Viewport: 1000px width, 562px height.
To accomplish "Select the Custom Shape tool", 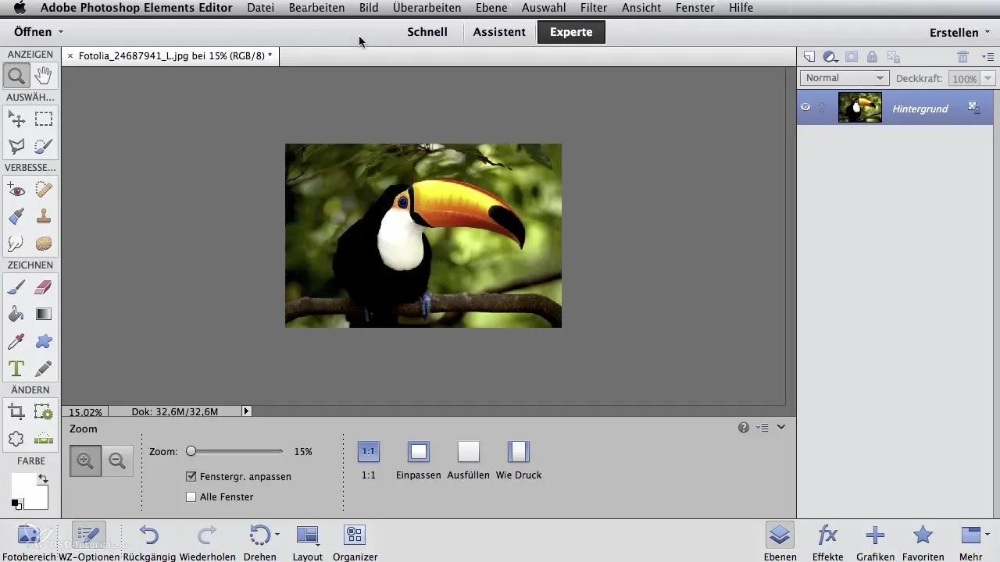I will pos(44,341).
